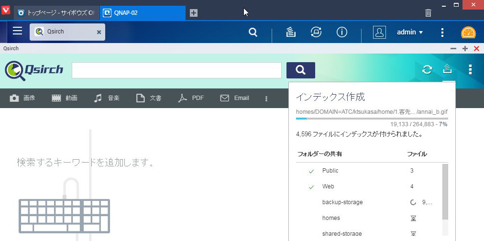Image resolution: width=484 pixels, height=241 pixels.
Task: Click the admin user avatar icon
Action: [x=379, y=32]
